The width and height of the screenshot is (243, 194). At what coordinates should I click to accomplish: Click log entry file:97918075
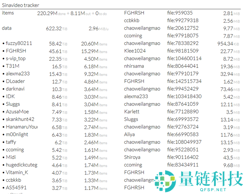(183, 36)
